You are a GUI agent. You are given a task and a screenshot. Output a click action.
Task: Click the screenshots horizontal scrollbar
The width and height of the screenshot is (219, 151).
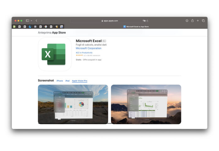tap(85, 124)
